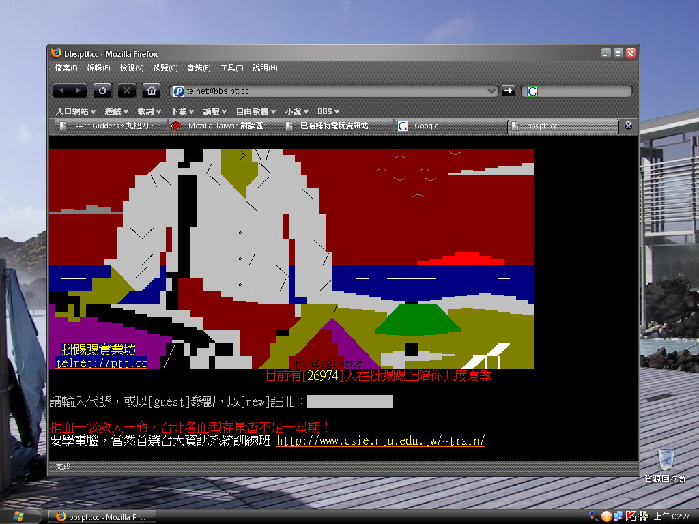699x524 pixels.
Task: Open the 書籤 (Bookmarks) menu
Action: point(198,68)
